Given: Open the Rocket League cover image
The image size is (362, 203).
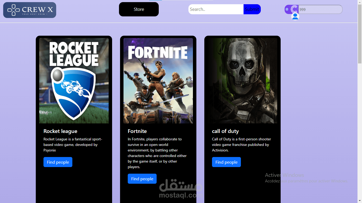Looking at the screenshot, I should coord(74,81).
